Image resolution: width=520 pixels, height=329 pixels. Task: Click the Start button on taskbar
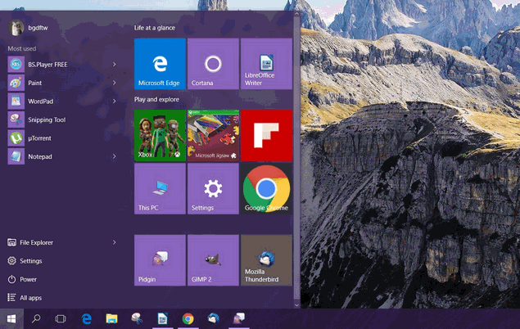[11, 318]
